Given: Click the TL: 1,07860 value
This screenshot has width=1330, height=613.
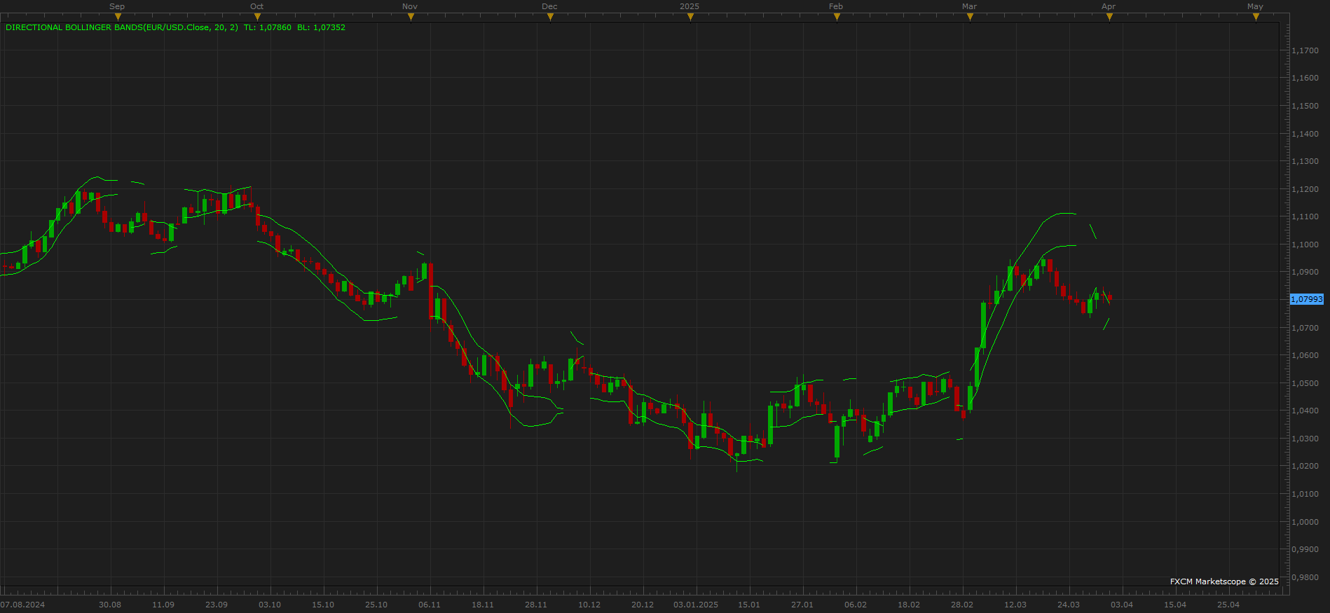Looking at the screenshot, I should click(x=268, y=27).
